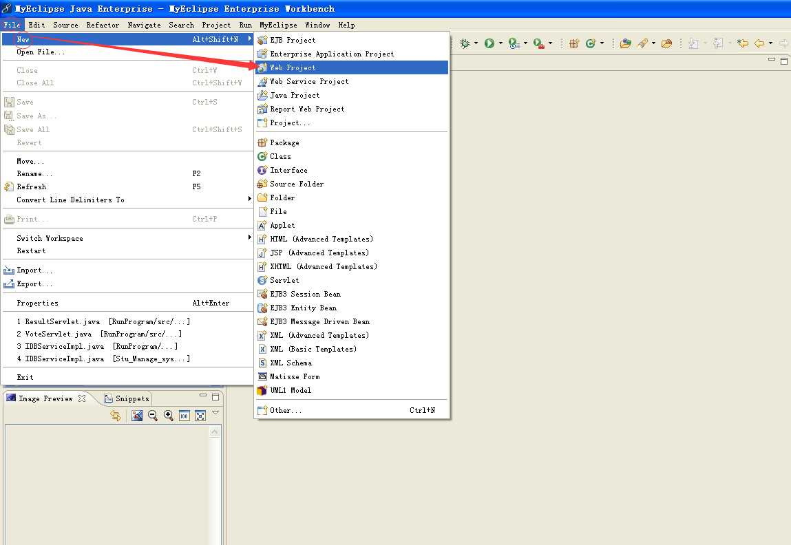Select Matisse Form in the submenu
This screenshot has height=545, width=791.
coord(352,376)
